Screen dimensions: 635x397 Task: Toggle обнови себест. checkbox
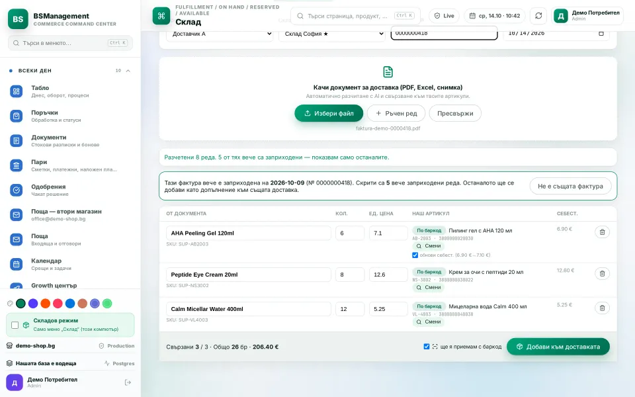click(x=415, y=255)
